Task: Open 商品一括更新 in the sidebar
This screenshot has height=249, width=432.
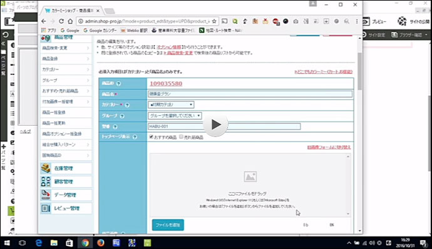Action: pos(66,123)
